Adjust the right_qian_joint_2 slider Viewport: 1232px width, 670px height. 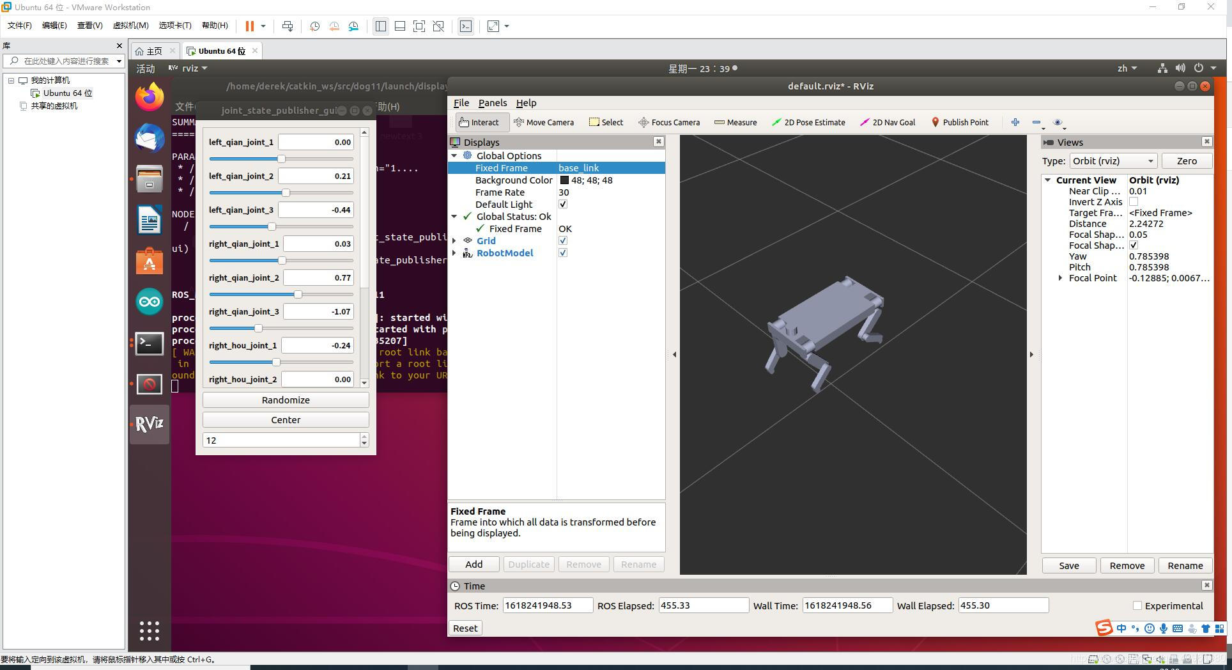point(281,294)
